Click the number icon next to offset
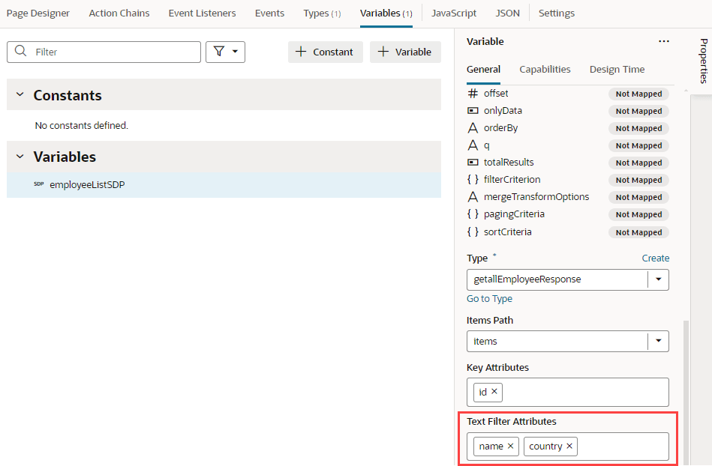The height and width of the screenshot is (466, 712). (x=473, y=94)
